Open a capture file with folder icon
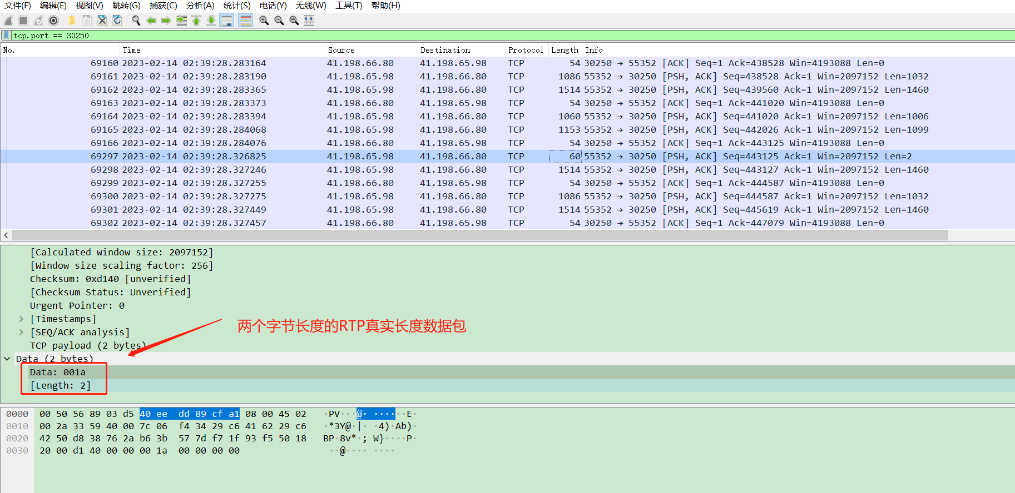 72,21
